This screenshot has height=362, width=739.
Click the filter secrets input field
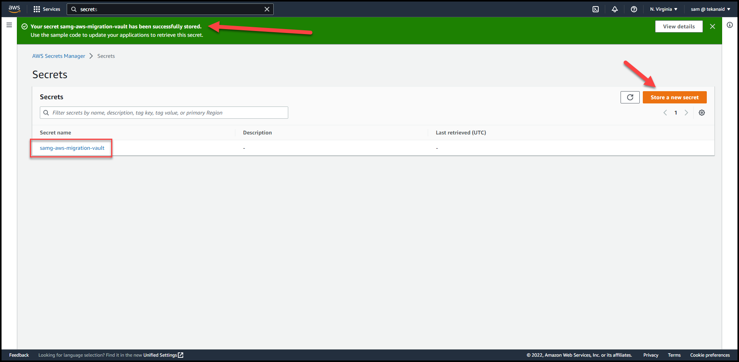tap(164, 112)
